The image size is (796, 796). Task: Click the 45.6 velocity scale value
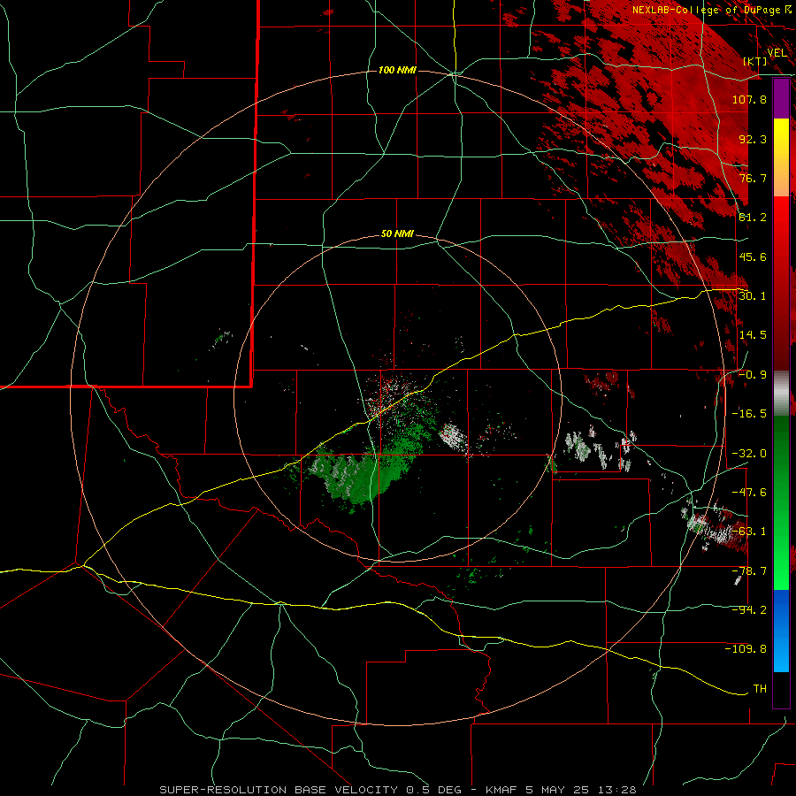(753, 256)
